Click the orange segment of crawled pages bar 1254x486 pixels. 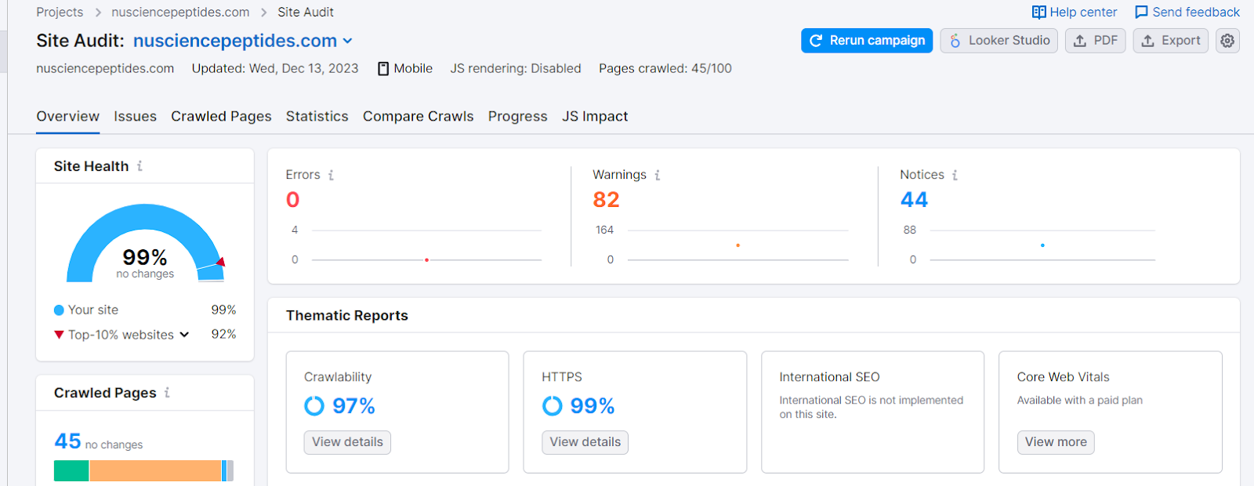155,470
